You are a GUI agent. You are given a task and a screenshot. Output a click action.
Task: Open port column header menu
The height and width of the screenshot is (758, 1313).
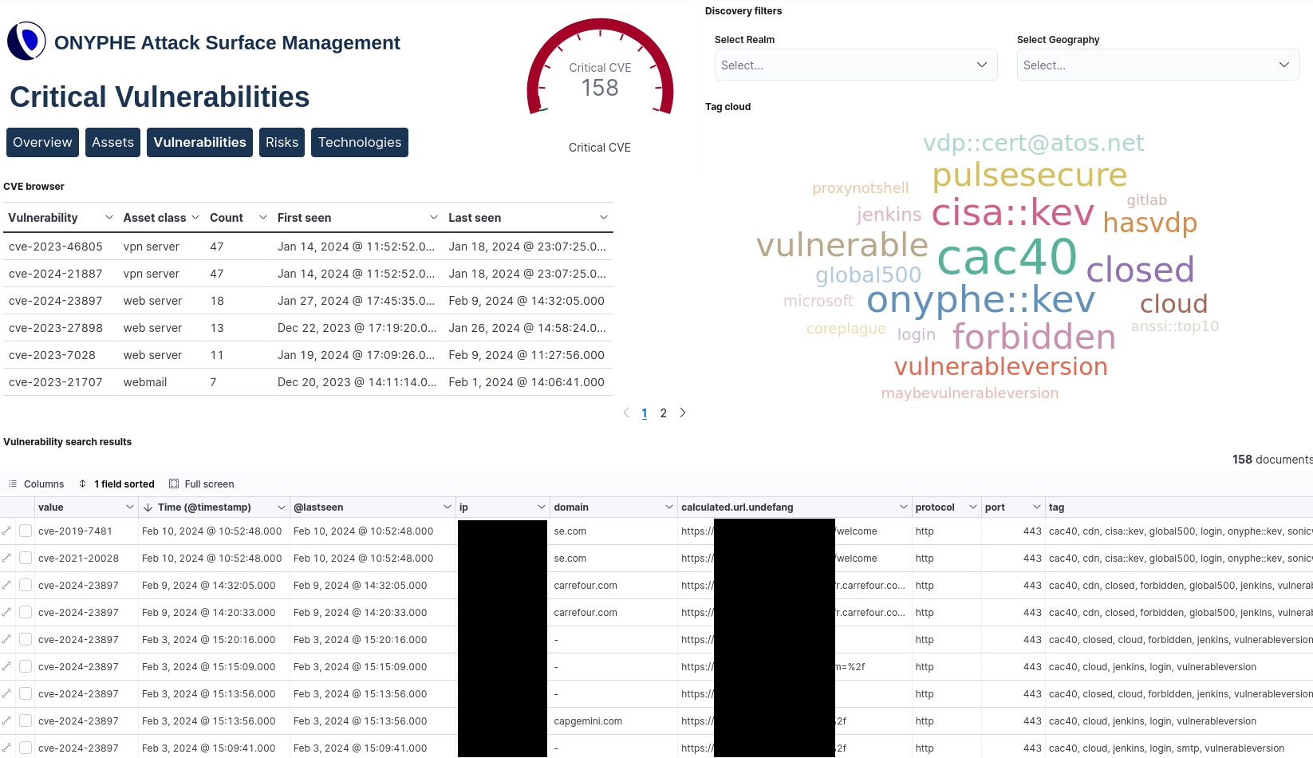(1037, 507)
